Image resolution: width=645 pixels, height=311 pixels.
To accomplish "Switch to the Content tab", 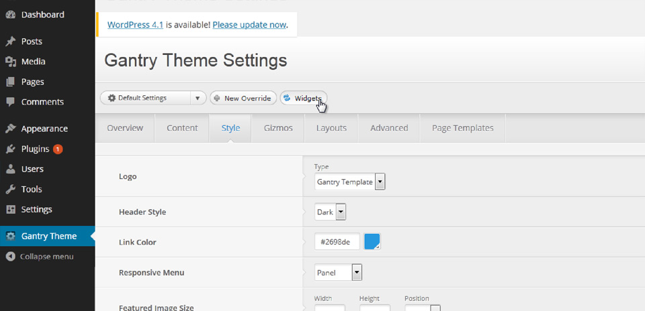I will pyautogui.click(x=182, y=128).
